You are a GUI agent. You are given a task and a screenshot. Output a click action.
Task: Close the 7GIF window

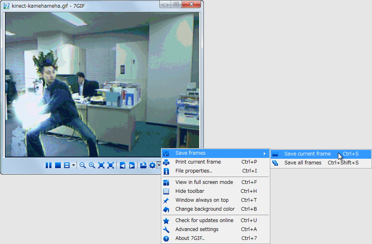(191, 4)
